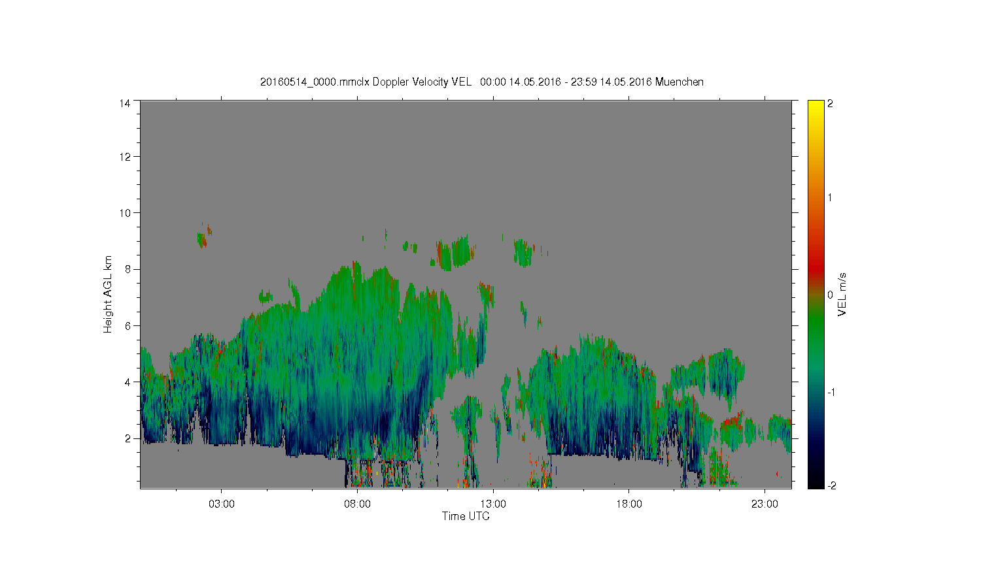Click the height tick label 14
The height and width of the screenshot is (588, 981).
coord(124,103)
